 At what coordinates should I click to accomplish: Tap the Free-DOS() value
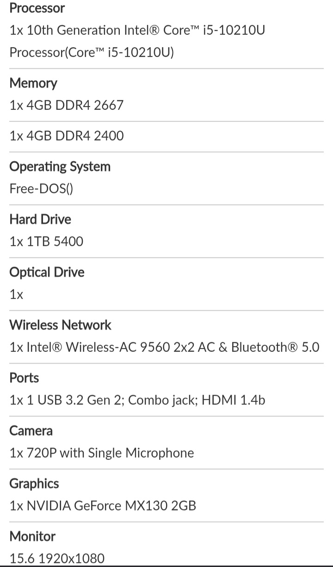click(x=41, y=189)
